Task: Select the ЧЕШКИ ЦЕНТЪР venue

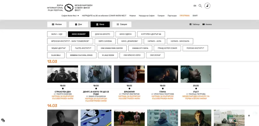Action: (58, 48)
